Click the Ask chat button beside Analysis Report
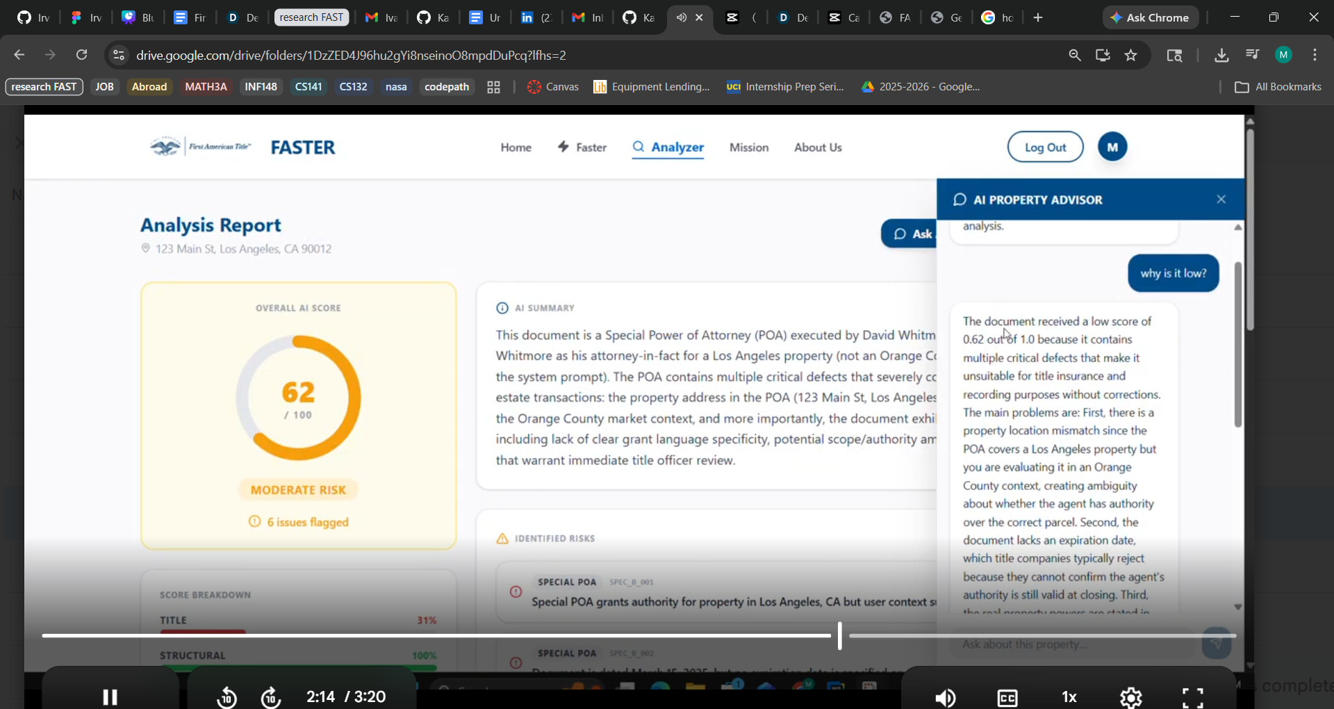This screenshot has width=1334, height=709. [909, 234]
